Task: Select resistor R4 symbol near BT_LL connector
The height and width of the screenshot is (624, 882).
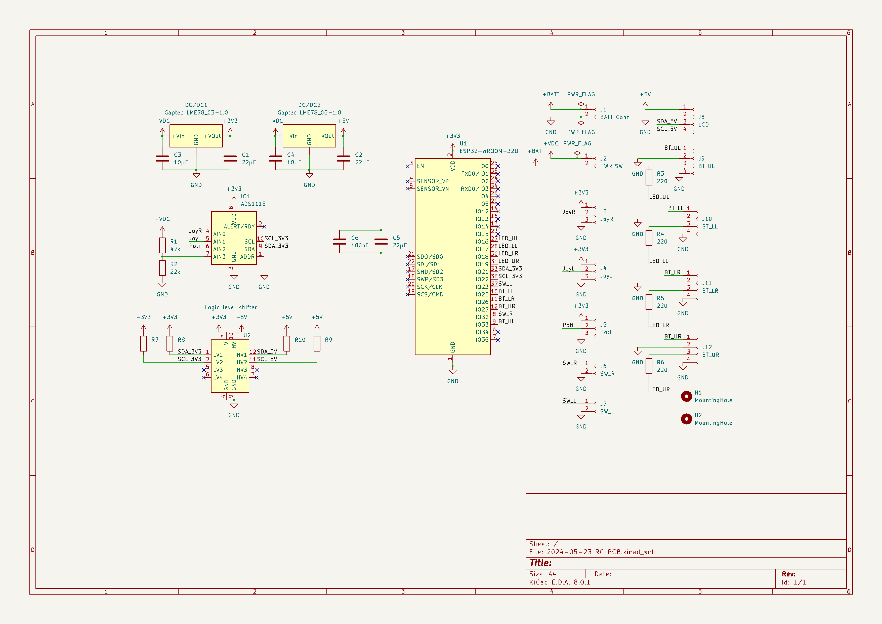Action: coord(648,238)
